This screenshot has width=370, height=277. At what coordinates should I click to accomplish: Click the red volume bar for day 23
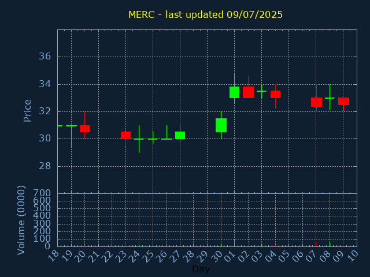click(x=126, y=244)
